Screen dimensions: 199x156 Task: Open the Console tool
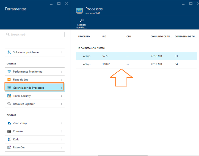pos(35,131)
